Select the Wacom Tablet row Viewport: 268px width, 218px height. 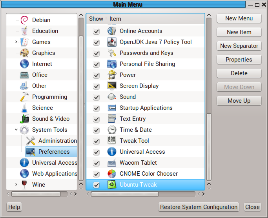[x=146, y=163]
